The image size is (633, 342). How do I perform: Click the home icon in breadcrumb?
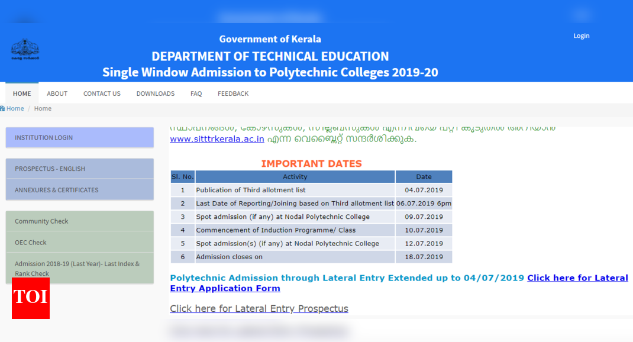(x=3, y=109)
